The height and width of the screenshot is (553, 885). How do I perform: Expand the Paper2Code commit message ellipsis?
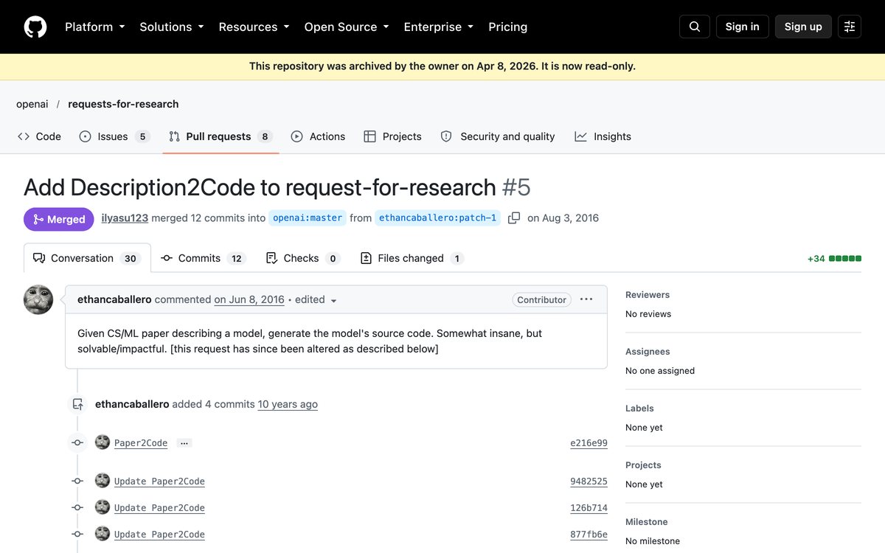tap(184, 443)
